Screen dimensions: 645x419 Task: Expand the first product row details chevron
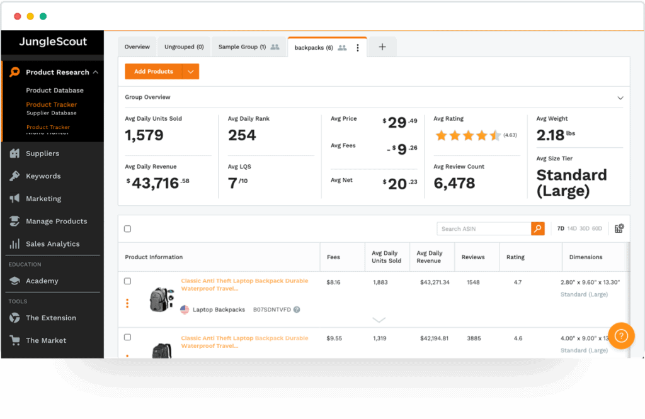pyautogui.click(x=379, y=320)
